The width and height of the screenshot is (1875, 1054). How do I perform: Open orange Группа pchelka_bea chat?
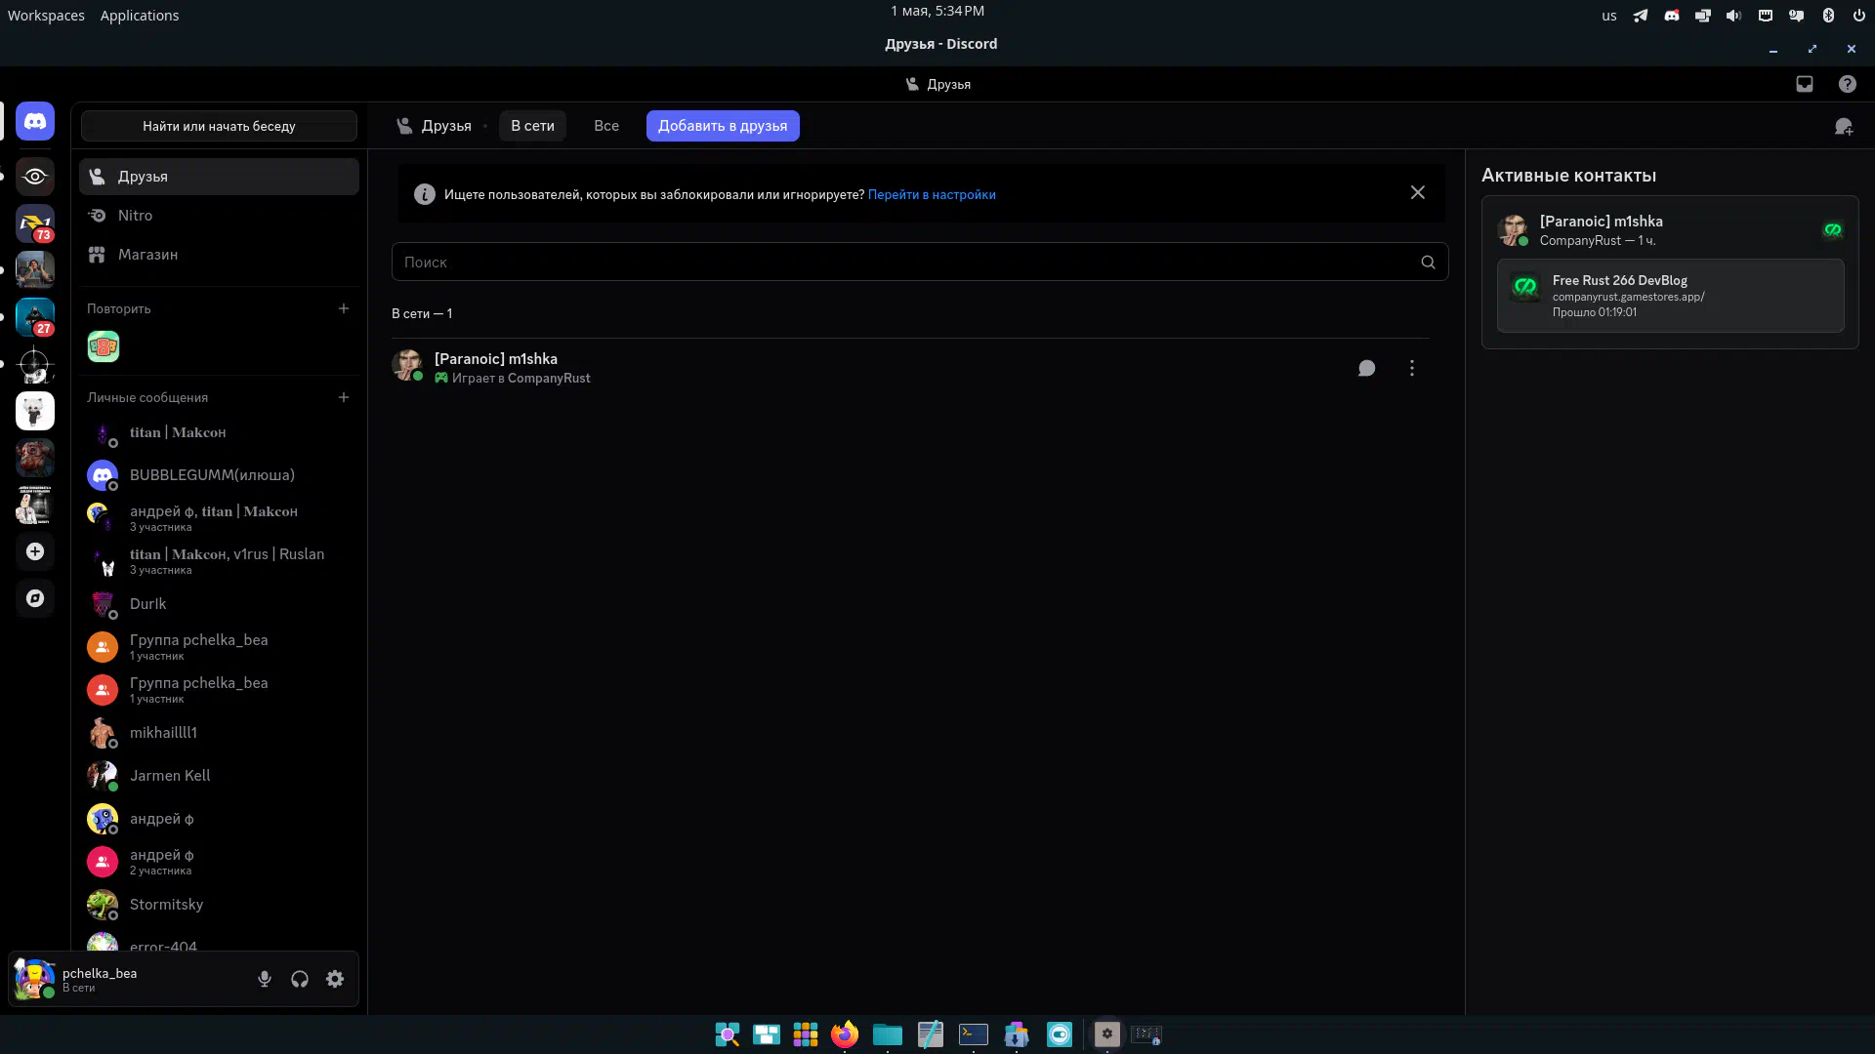click(219, 647)
